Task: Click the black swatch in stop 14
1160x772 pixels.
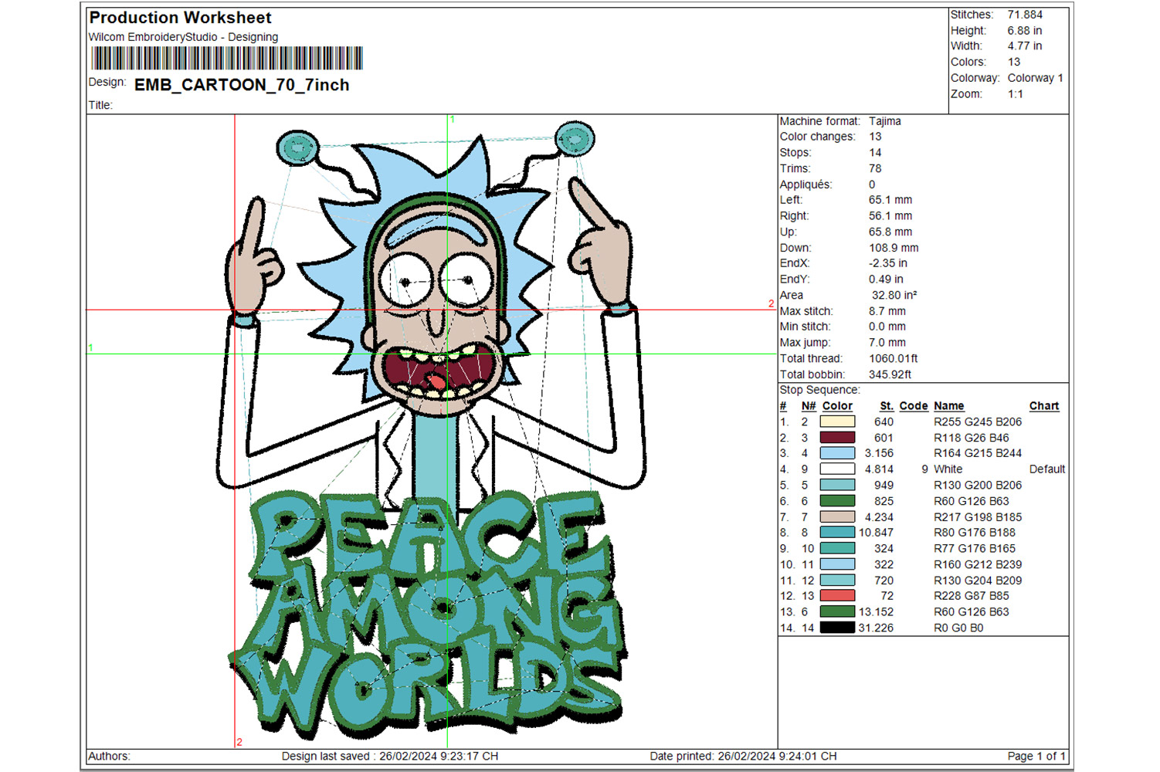Action: click(837, 628)
